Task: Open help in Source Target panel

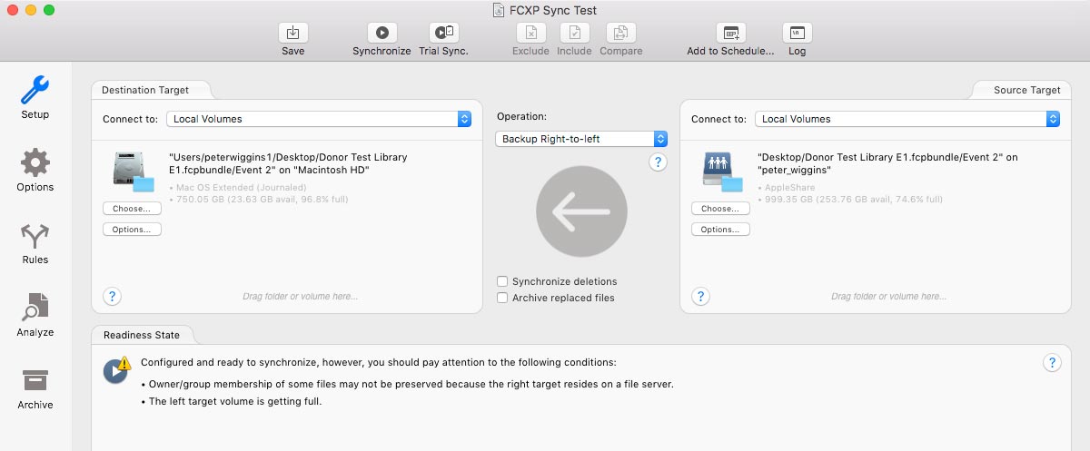Action: [x=700, y=296]
